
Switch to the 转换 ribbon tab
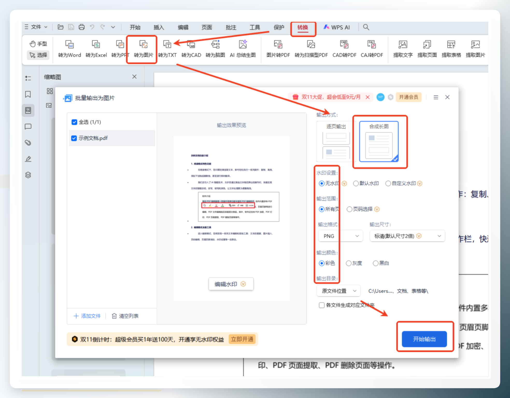coord(303,28)
